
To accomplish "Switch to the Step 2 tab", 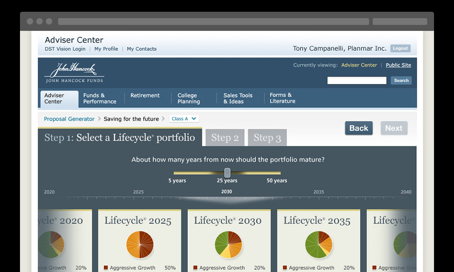I will pos(225,138).
